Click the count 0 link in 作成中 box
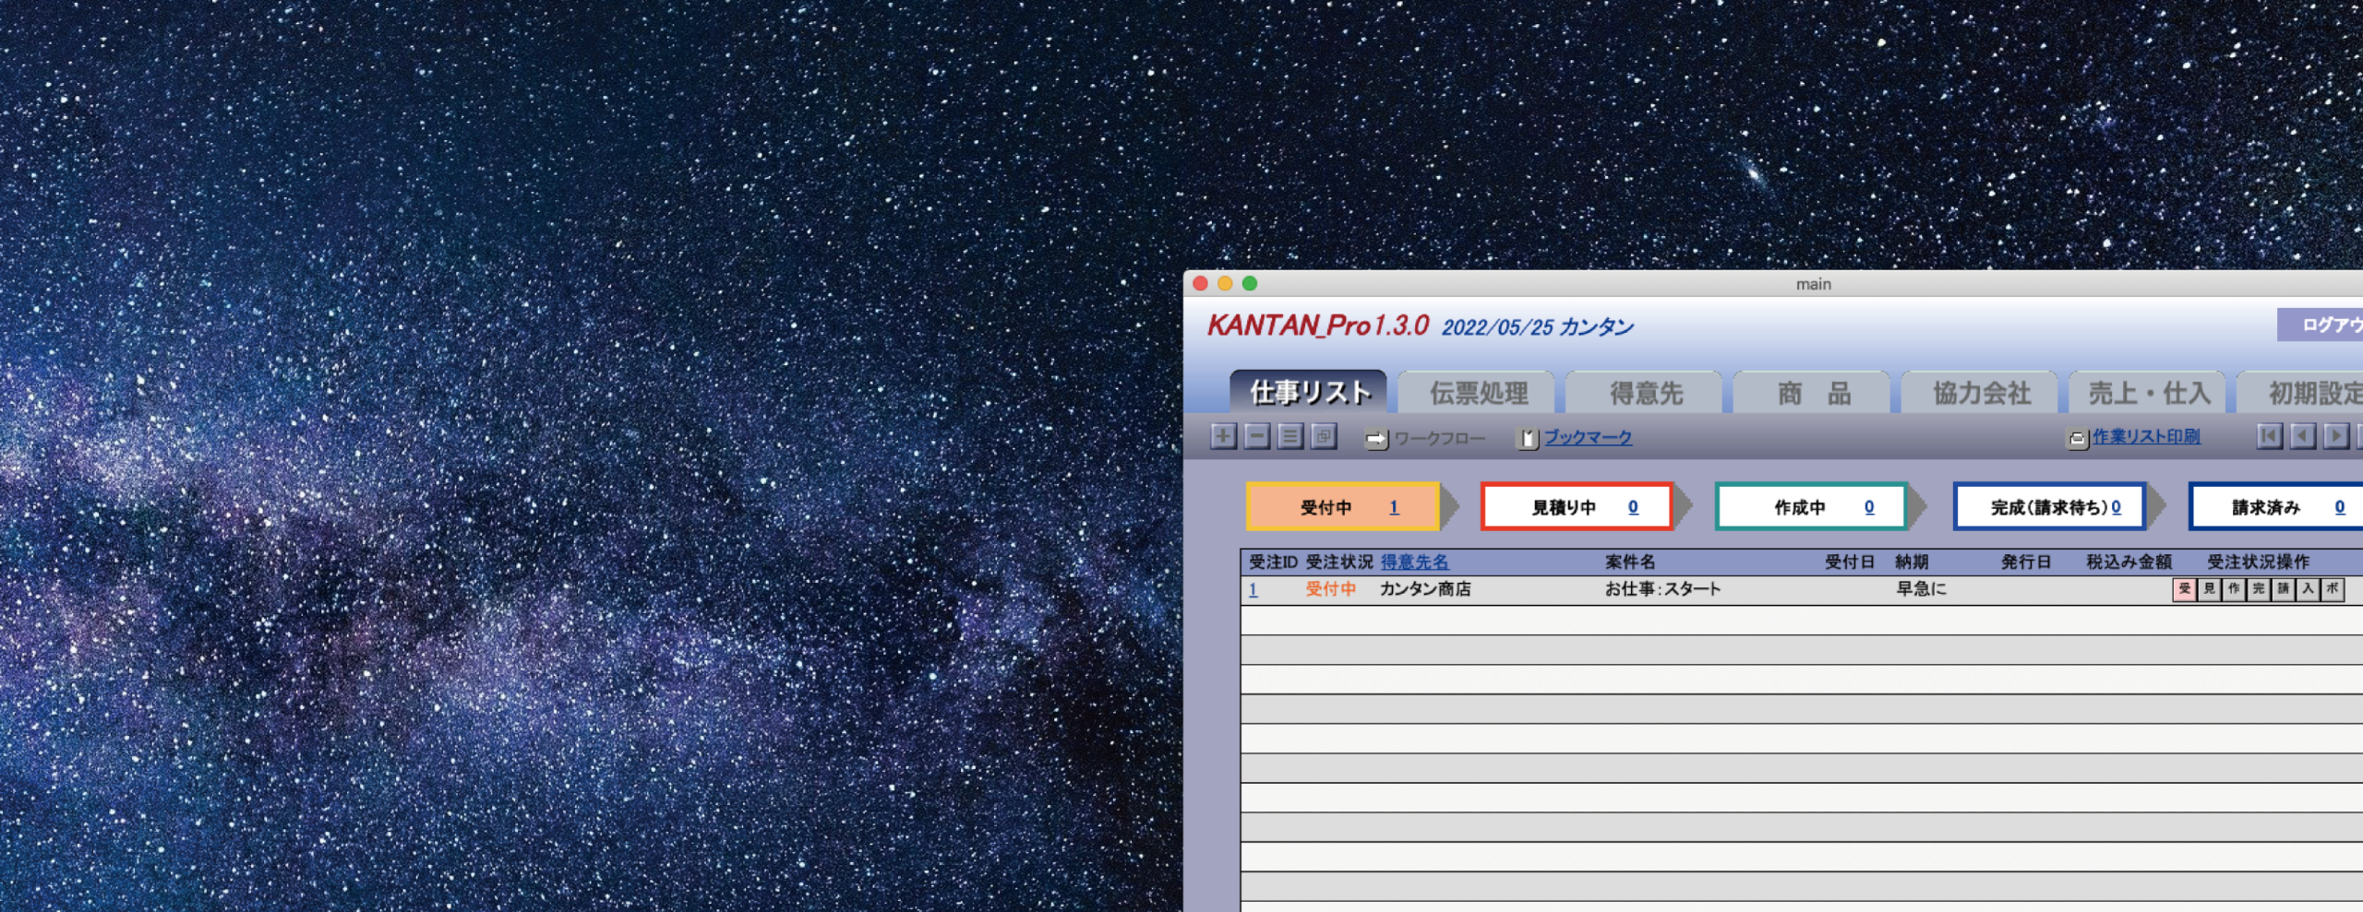The image size is (2363, 912). (x=1869, y=507)
